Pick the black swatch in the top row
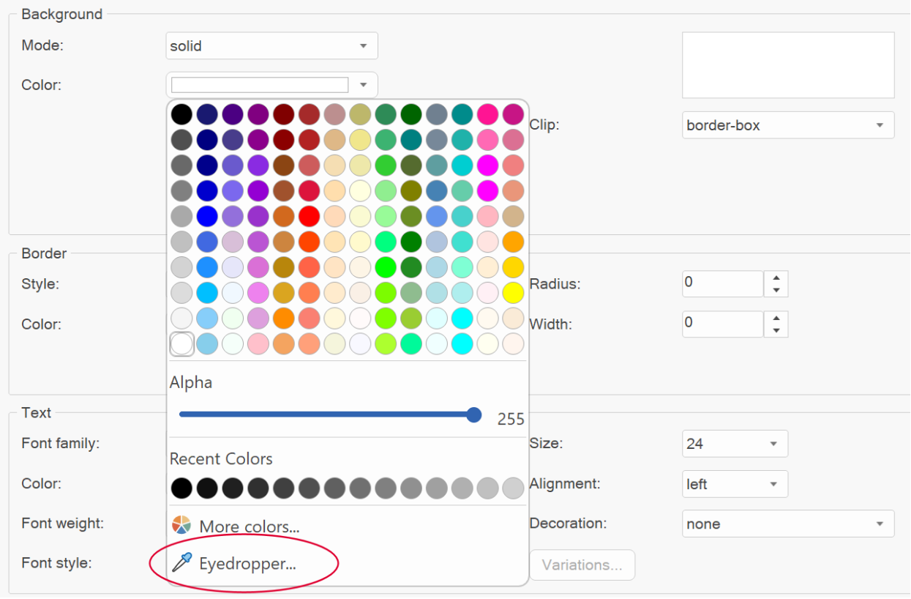 tap(181, 114)
